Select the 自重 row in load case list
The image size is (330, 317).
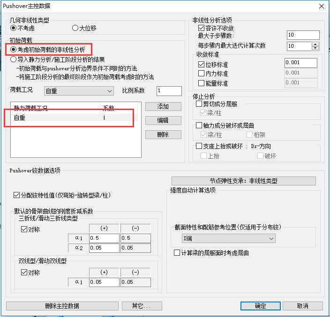(x=56, y=118)
